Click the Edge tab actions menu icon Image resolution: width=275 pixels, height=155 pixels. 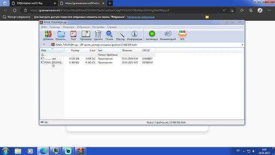pyautogui.click(x=5, y=3)
